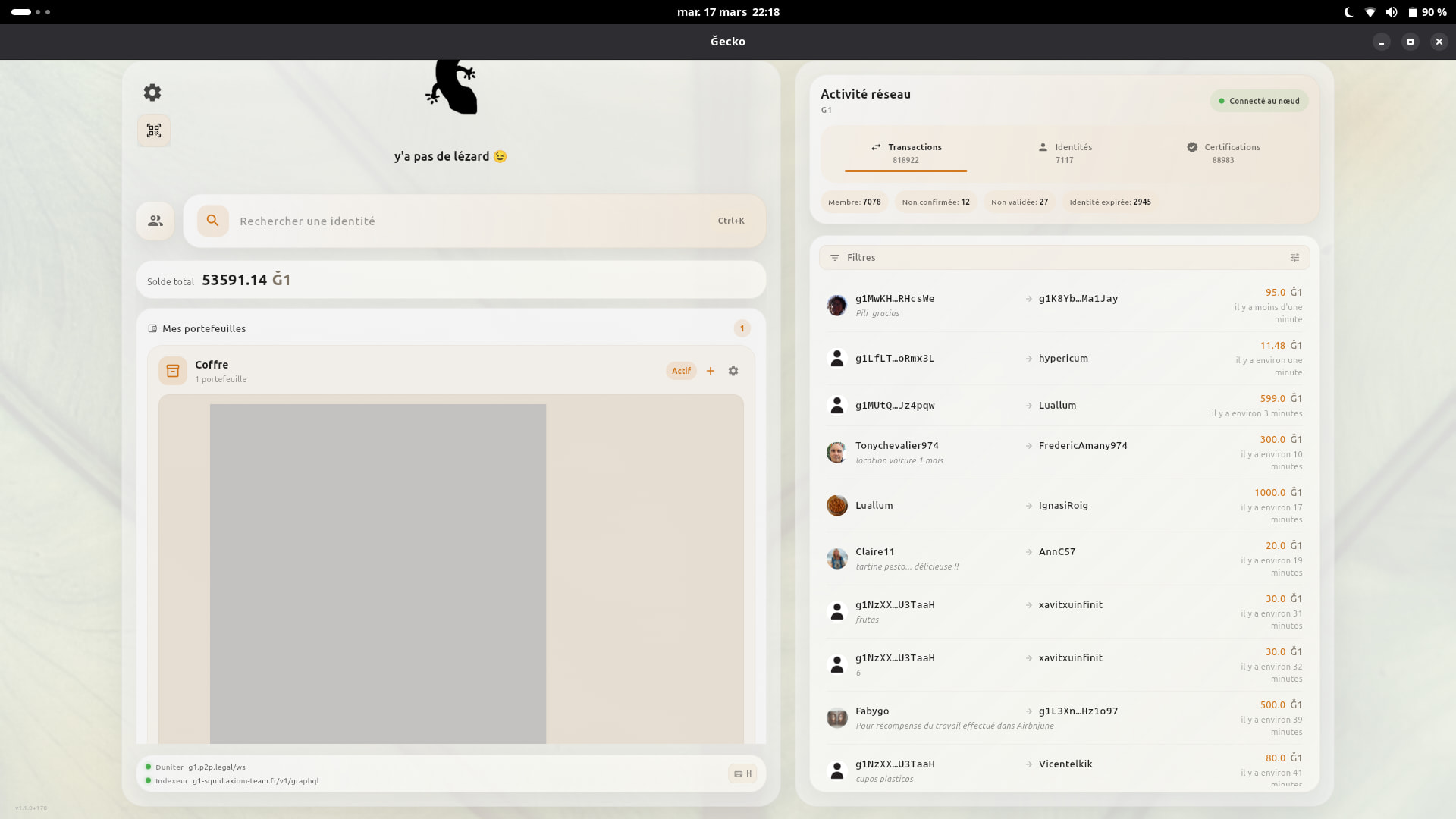Expand the Mes portefeuilles section

(204, 328)
